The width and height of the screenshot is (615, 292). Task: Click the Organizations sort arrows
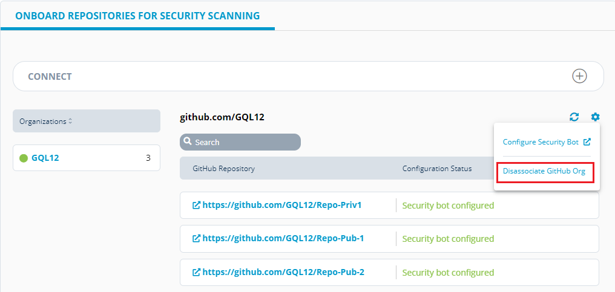(70, 121)
